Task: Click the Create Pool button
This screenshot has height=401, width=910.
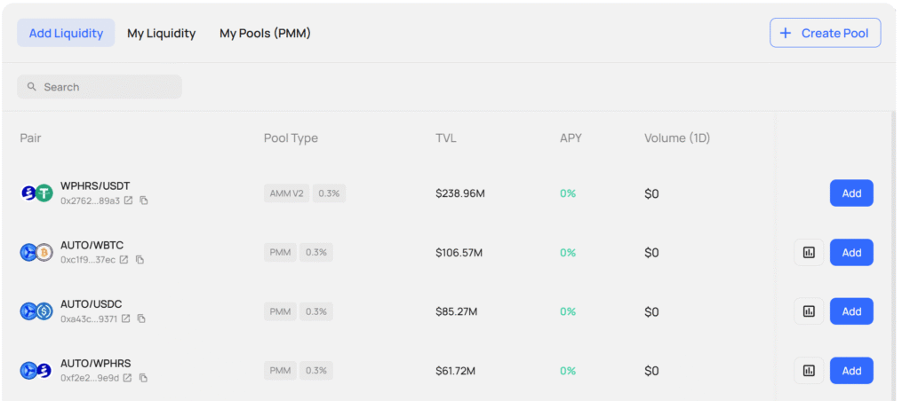Action: click(x=825, y=33)
